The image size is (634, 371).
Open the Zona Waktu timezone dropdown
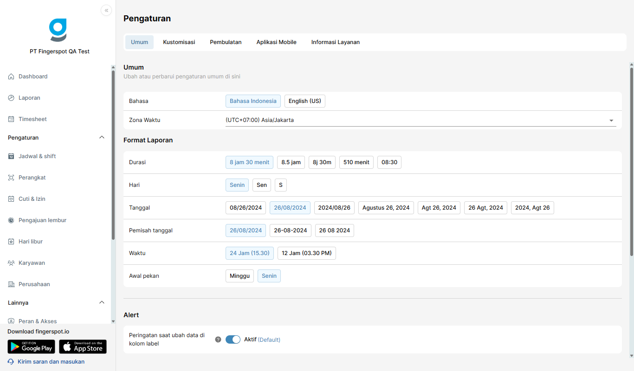pyautogui.click(x=421, y=120)
